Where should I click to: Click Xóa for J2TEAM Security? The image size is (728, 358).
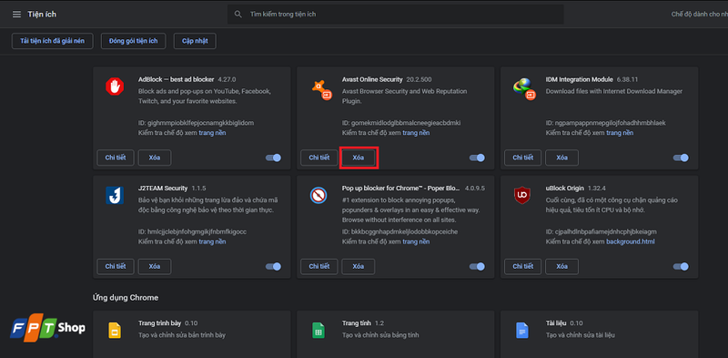pyautogui.click(x=155, y=266)
